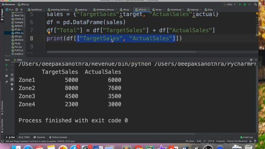Click the Zone3 row label in output
Viewport: 265px width, 149px height.
pos(26,96)
